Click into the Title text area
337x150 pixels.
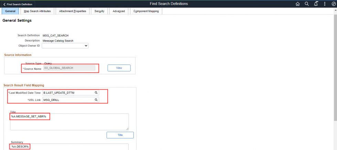(69, 122)
